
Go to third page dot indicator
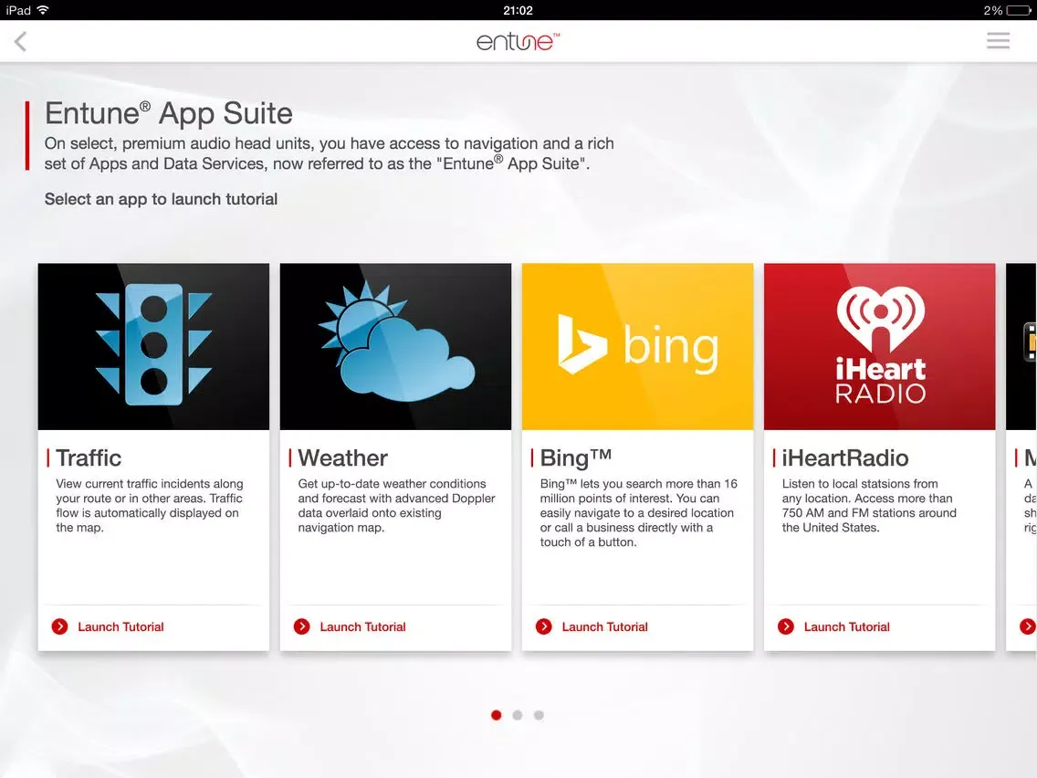(x=539, y=715)
